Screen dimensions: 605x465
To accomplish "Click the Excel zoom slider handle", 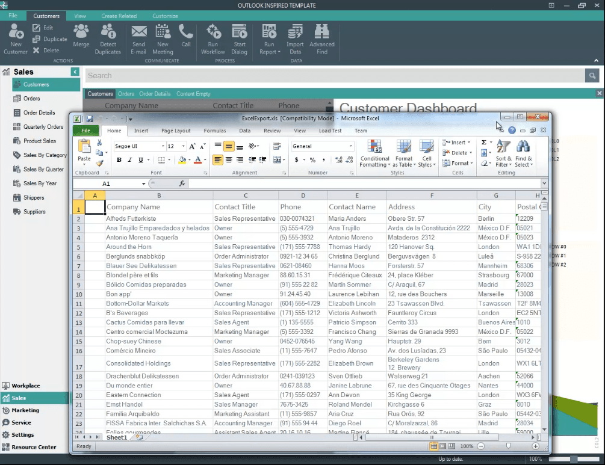I will click(508, 446).
